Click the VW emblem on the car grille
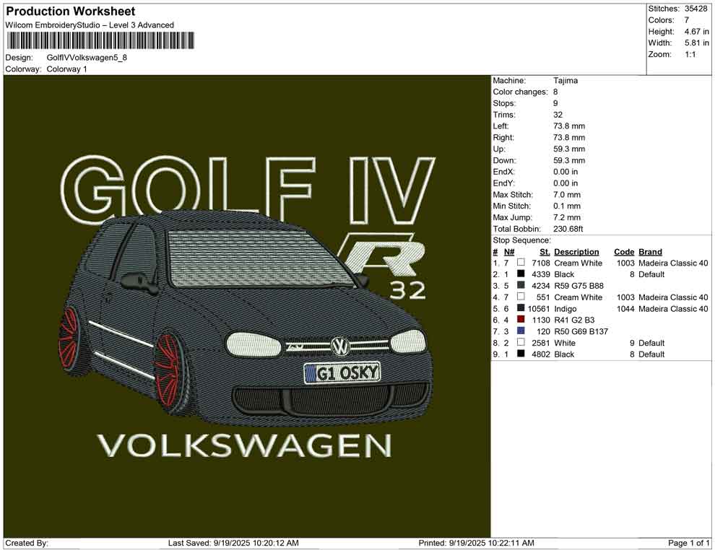 (x=339, y=346)
